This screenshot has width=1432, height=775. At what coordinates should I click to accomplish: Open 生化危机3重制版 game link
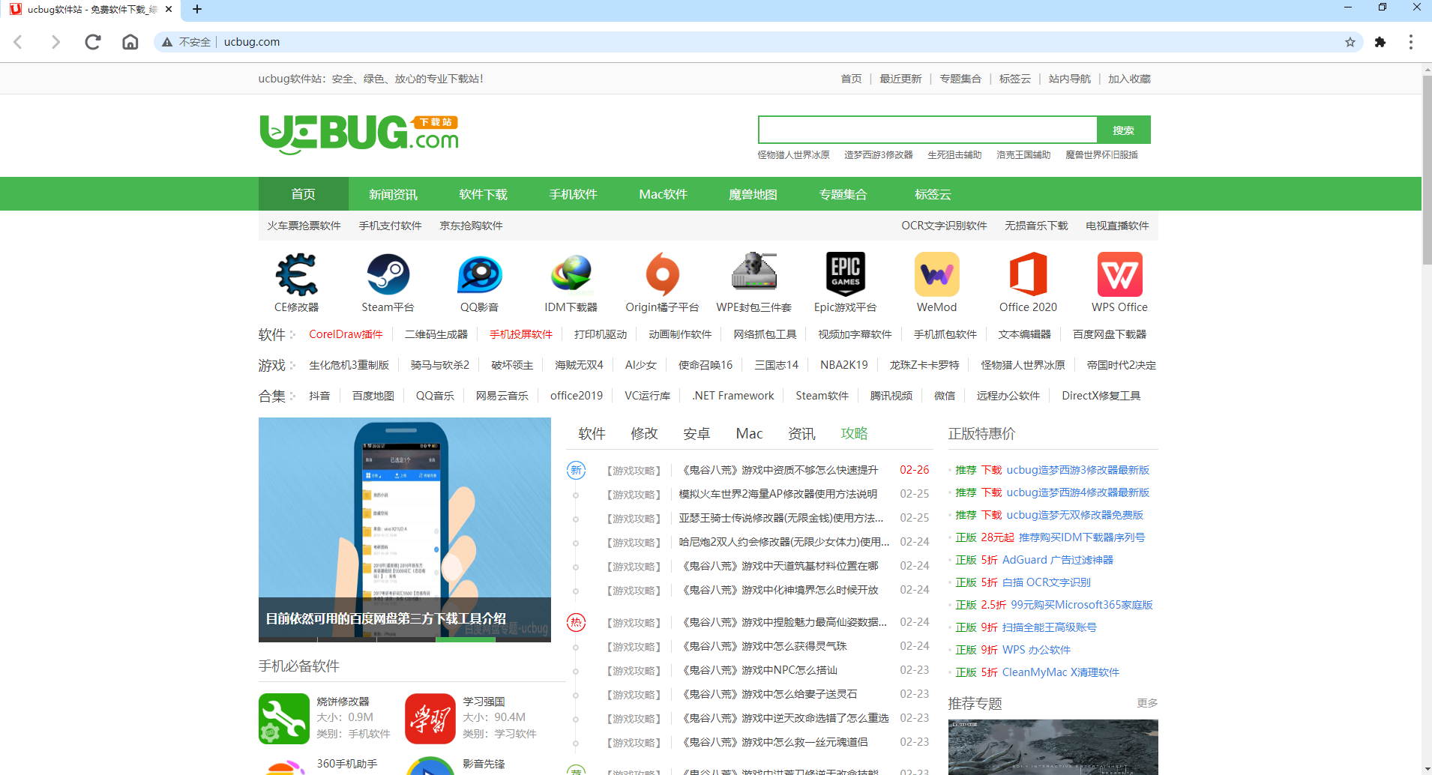[x=349, y=365]
